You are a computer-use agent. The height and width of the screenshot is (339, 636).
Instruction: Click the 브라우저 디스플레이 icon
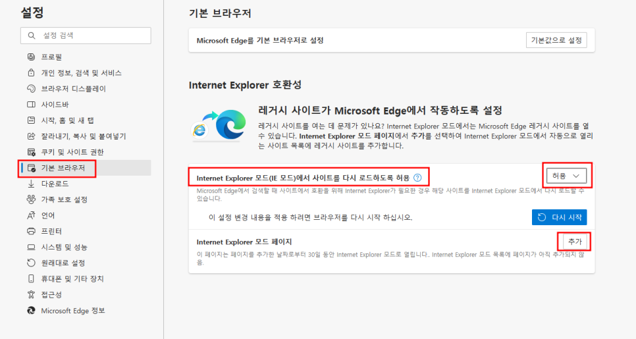point(31,88)
